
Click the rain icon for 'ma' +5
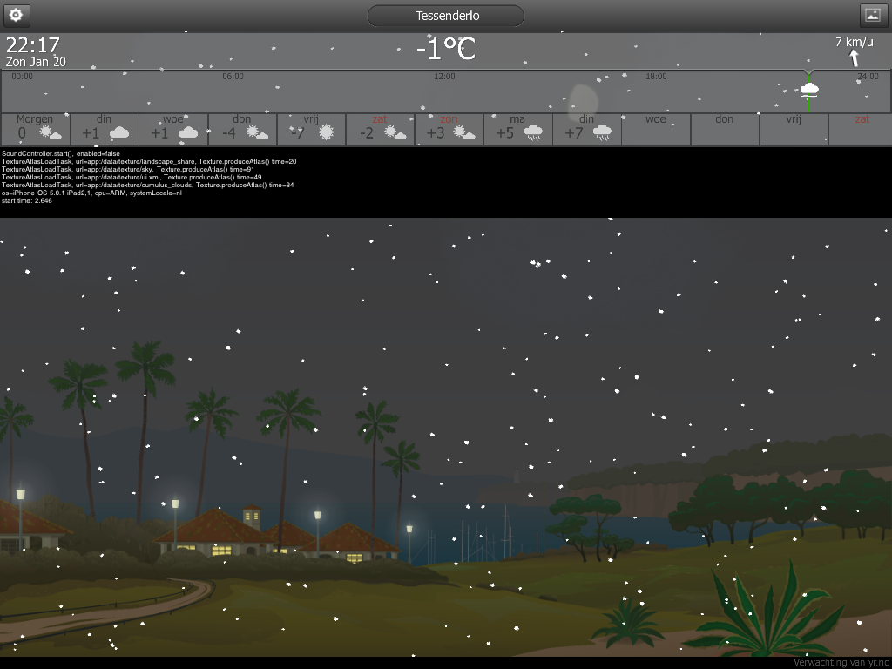click(x=533, y=133)
